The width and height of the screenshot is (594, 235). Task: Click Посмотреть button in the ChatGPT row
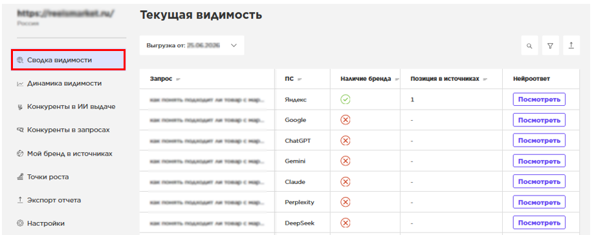click(539, 141)
